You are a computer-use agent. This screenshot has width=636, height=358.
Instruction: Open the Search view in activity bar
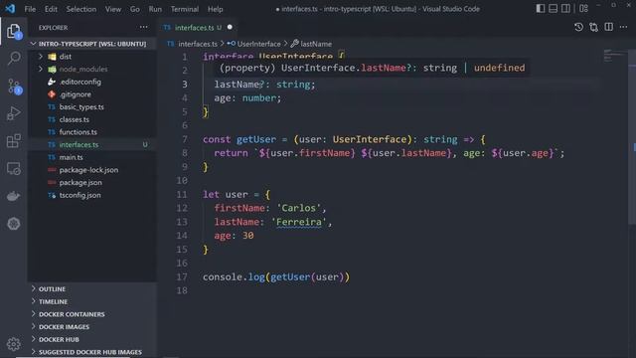click(x=13, y=59)
